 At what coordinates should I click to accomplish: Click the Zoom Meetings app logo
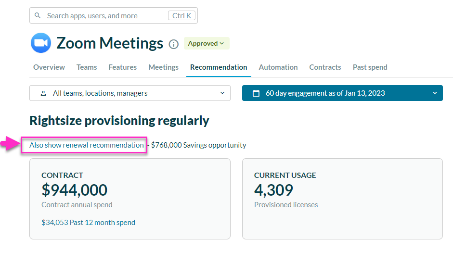[41, 43]
